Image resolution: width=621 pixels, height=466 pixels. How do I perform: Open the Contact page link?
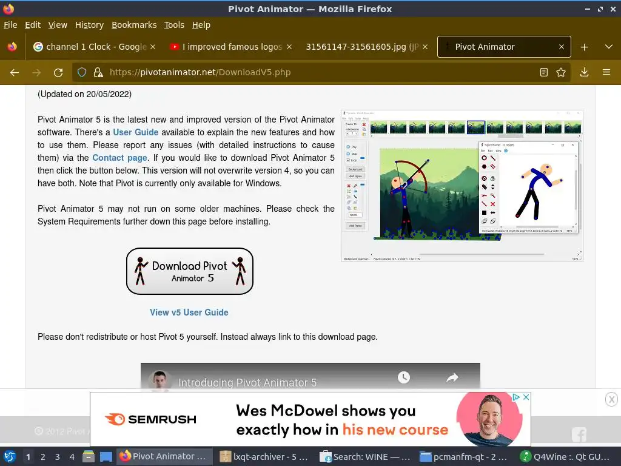coord(119,158)
